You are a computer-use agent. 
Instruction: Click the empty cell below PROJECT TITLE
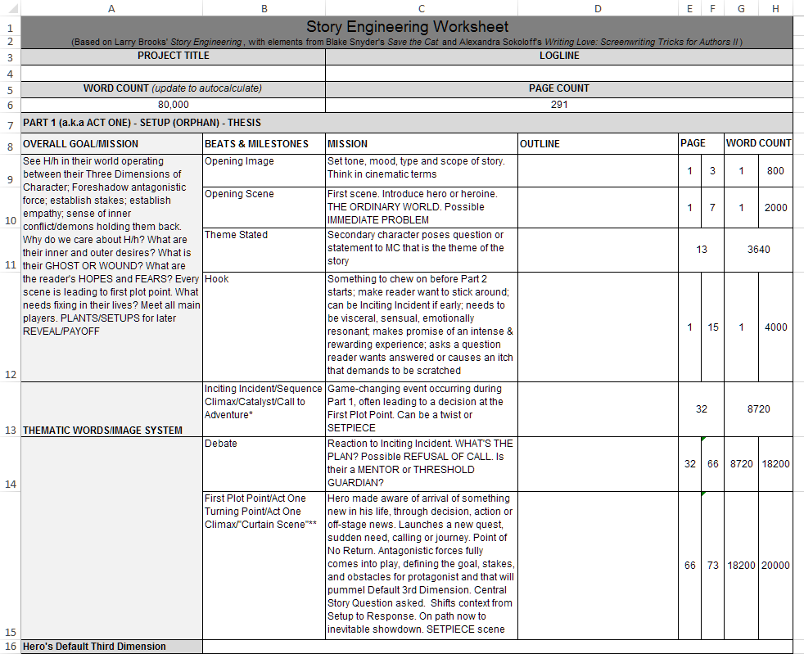[x=173, y=71]
